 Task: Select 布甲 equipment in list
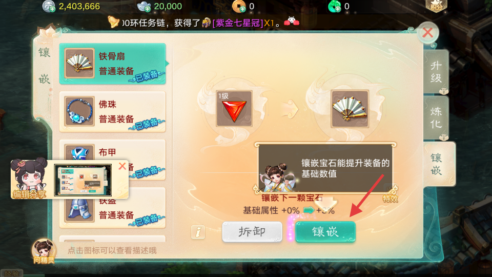coord(112,160)
